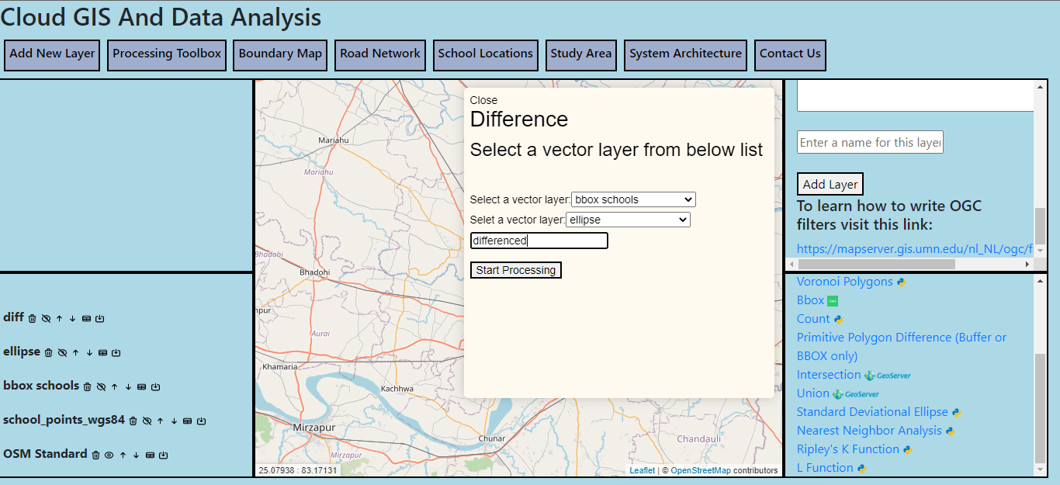
Task: Open the System Architecture page
Action: pyautogui.click(x=685, y=54)
